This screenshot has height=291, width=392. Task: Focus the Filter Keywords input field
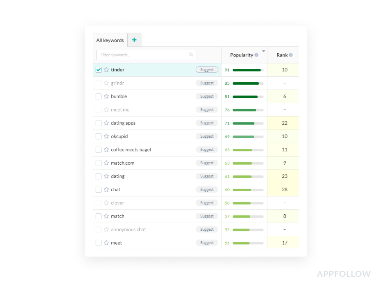coord(146,55)
